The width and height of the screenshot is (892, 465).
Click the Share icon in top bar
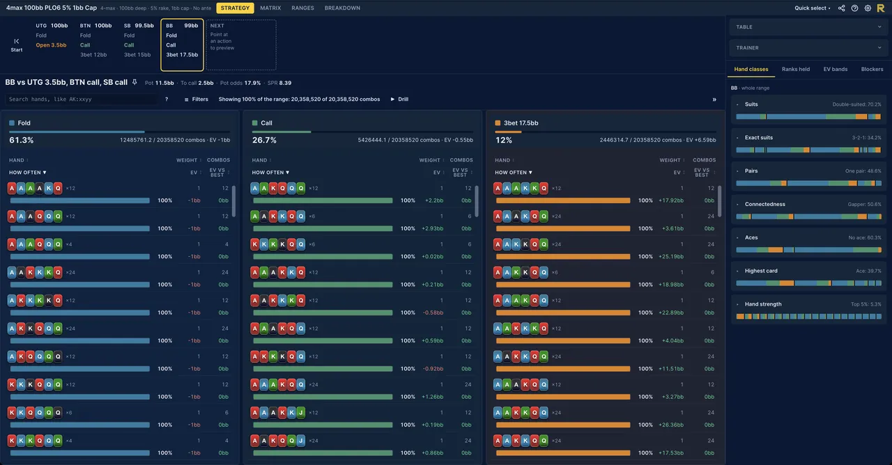point(842,8)
